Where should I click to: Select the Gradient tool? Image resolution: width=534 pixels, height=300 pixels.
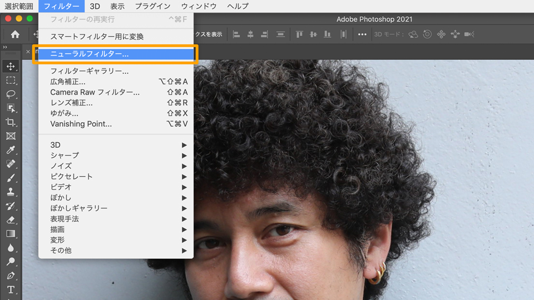(x=11, y=234)
